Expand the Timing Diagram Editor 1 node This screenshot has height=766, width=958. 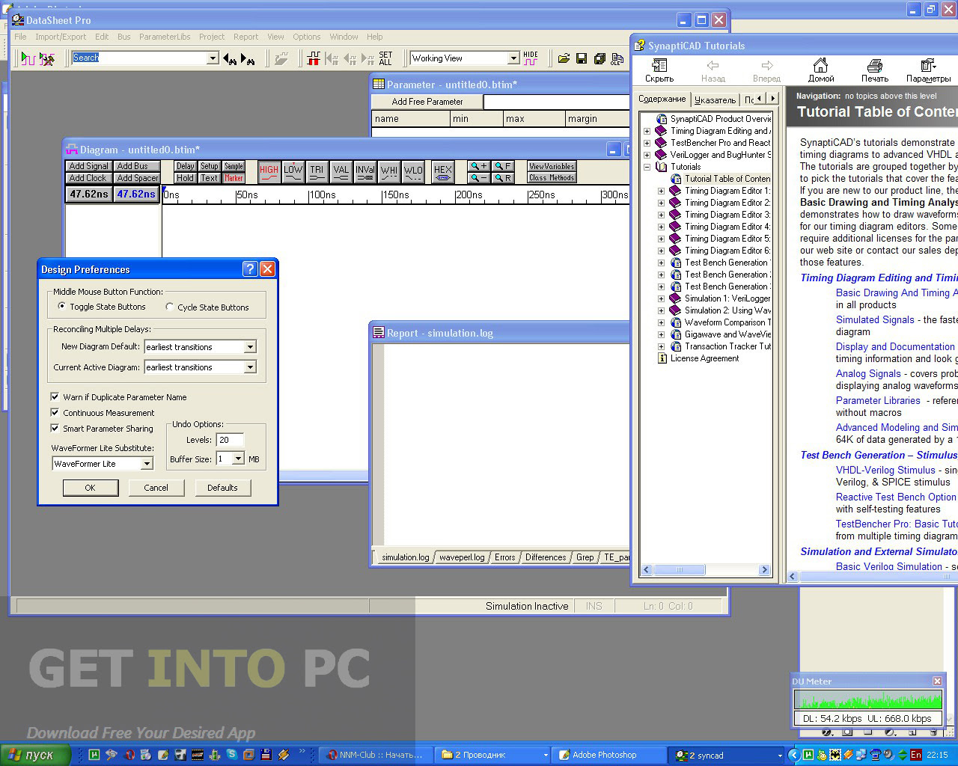(662, 191)
